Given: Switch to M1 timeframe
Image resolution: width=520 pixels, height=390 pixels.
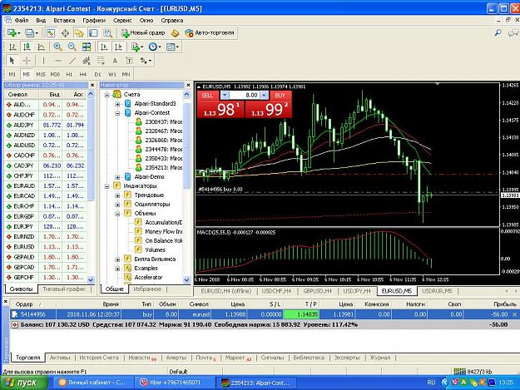Looking at the screenshot, I should [12, 74].
